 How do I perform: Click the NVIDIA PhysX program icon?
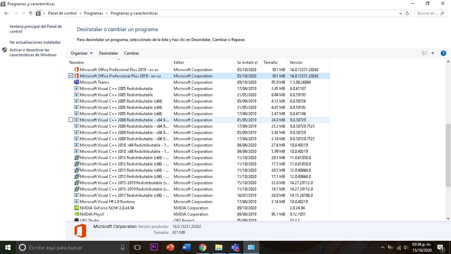click(77, 214)
